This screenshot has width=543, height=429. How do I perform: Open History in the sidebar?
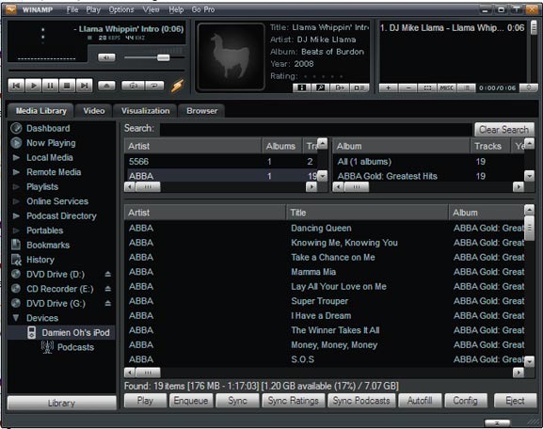click(x=40, y=260)
